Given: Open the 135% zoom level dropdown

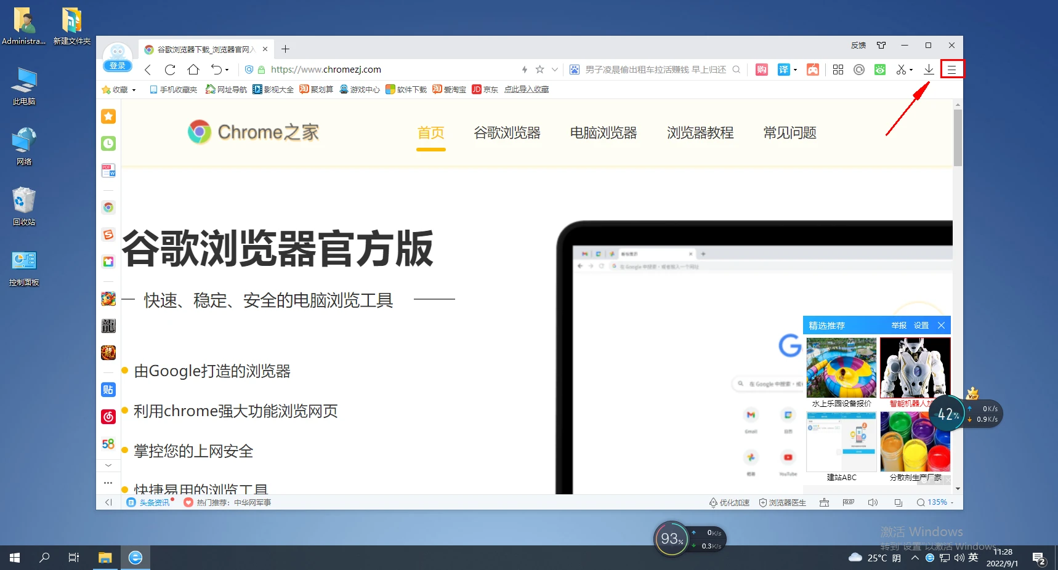Looking at the screenshot, I should pos(935,503).
